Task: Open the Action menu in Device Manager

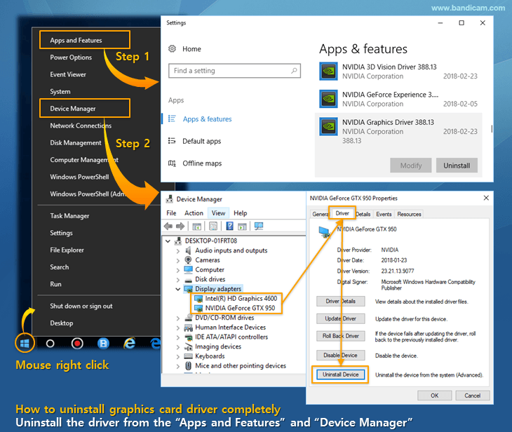Action: [194, 213]
